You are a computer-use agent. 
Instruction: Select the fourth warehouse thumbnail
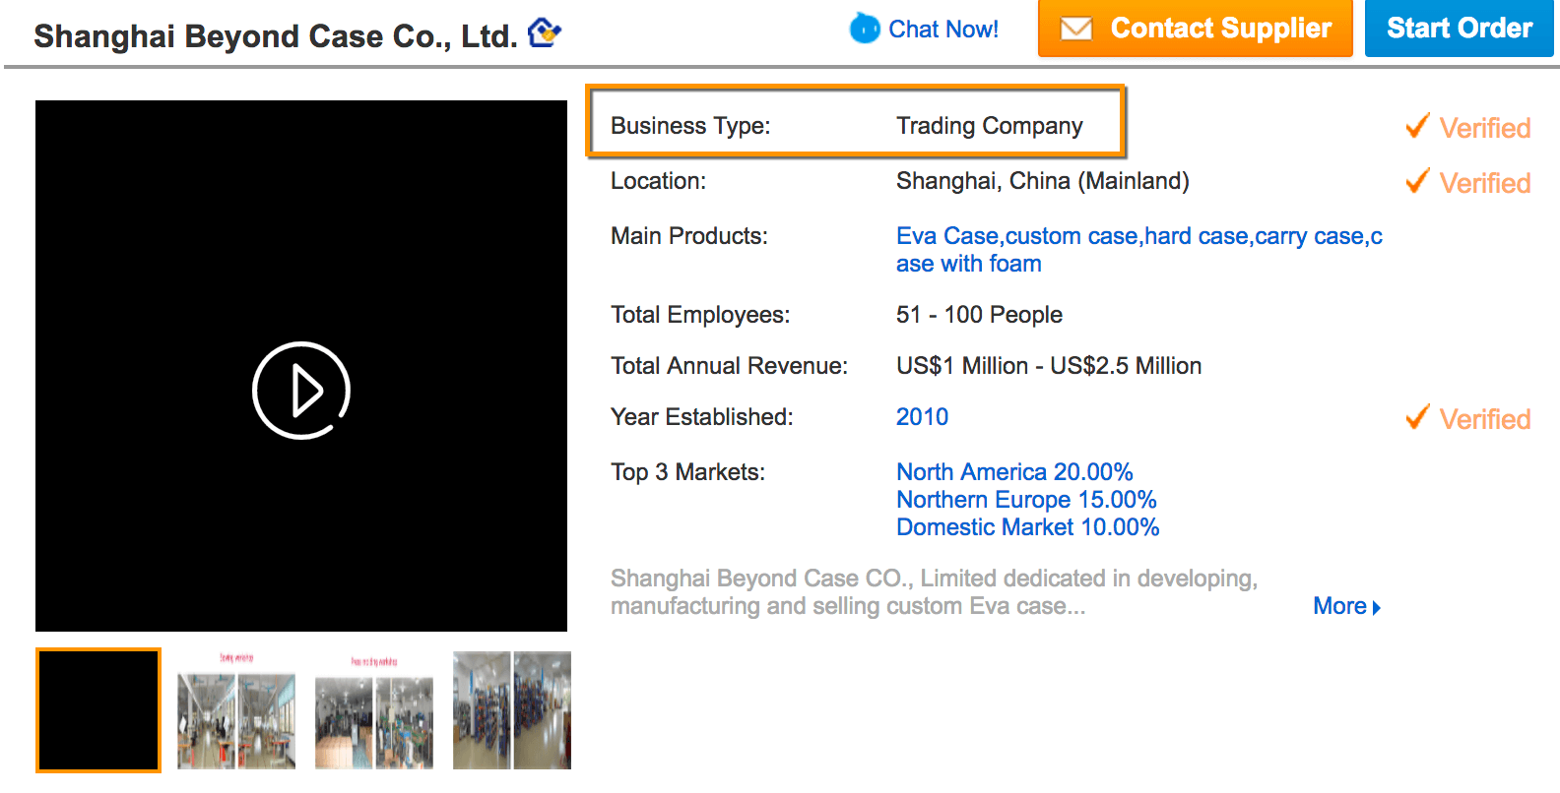point(512,710)
